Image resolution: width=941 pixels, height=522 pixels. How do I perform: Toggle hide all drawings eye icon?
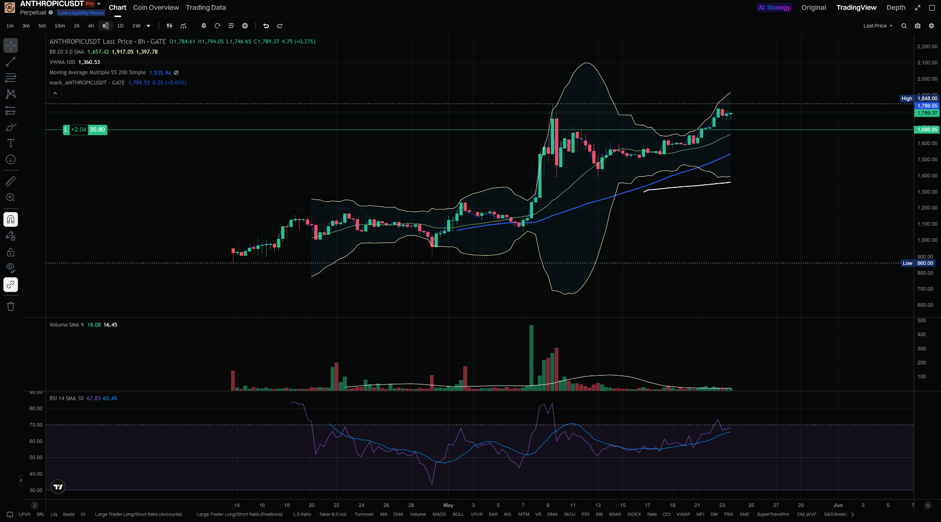(x=11, y=268)
